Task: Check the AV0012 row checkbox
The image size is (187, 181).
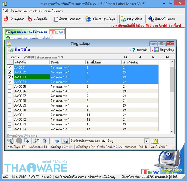Action: pos(10,119)
